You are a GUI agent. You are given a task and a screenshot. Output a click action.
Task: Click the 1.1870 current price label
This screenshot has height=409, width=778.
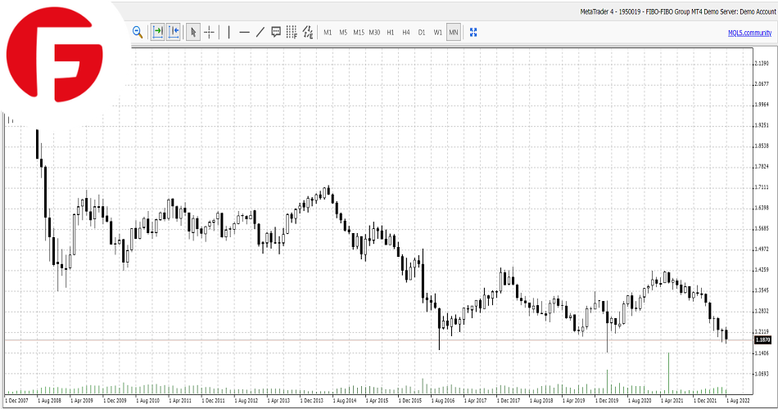[x=762, y=339]
